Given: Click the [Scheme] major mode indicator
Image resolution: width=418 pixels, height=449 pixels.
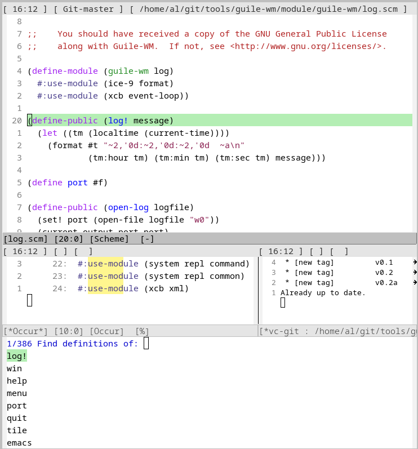Looking at the screenshot, I should click(x=109, y=239).
